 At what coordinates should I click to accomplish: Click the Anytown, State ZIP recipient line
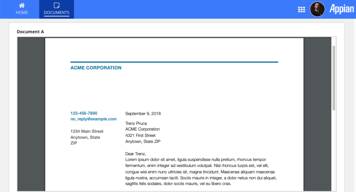point(143,141)
